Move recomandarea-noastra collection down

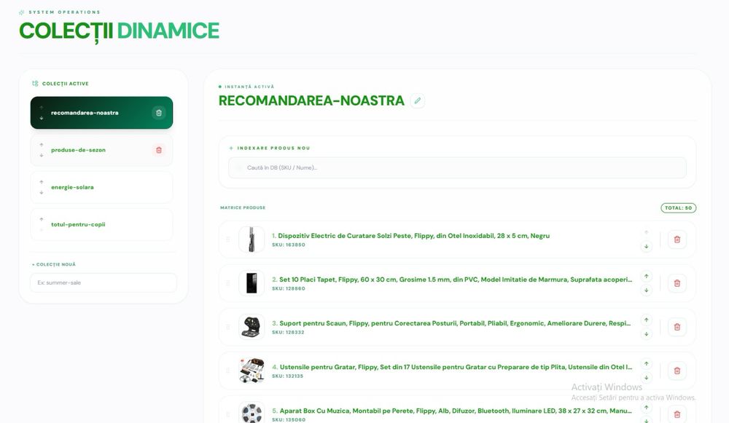coord(42,119)
